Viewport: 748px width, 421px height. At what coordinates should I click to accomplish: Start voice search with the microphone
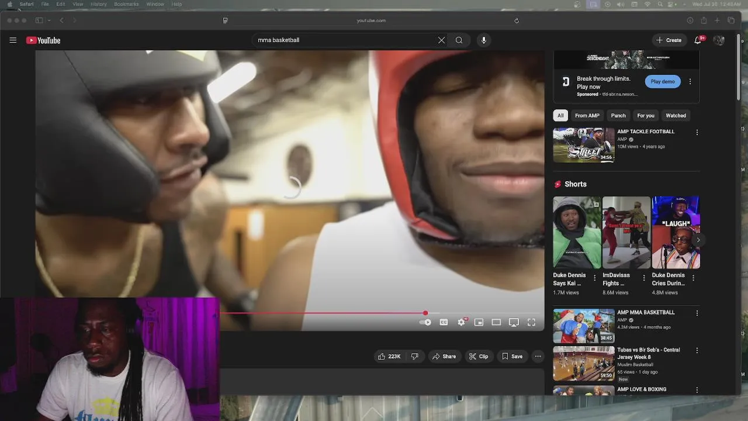point(483,40)
